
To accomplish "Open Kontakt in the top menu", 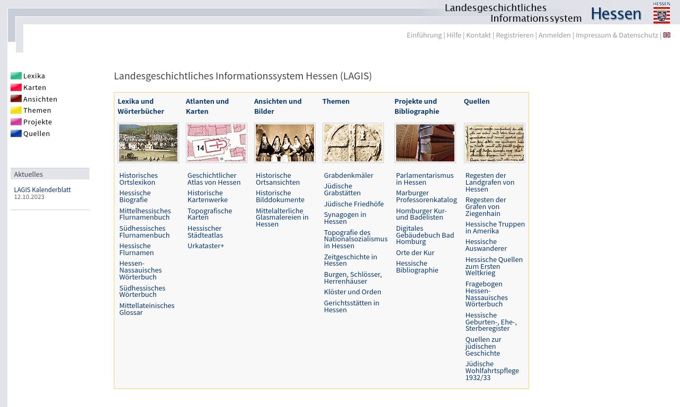I will tap(479, 35).
